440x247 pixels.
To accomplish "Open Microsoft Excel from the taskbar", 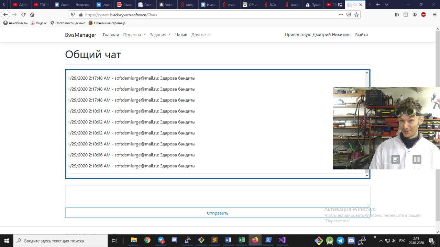I will coord(242,240).
